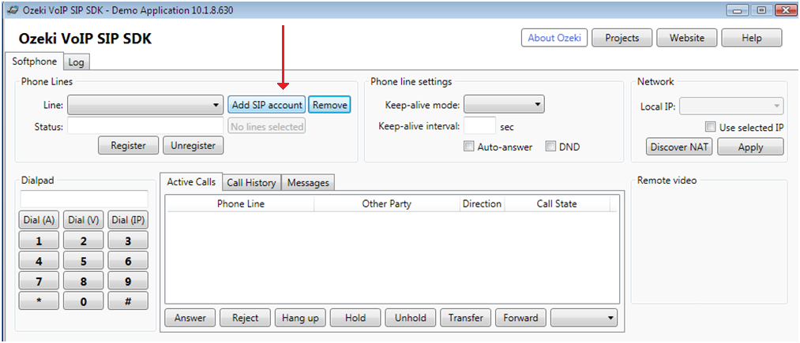The image size is (800, 343).
Task: Click the Dial (A) audio call button
Action: [x=39, y=220]
